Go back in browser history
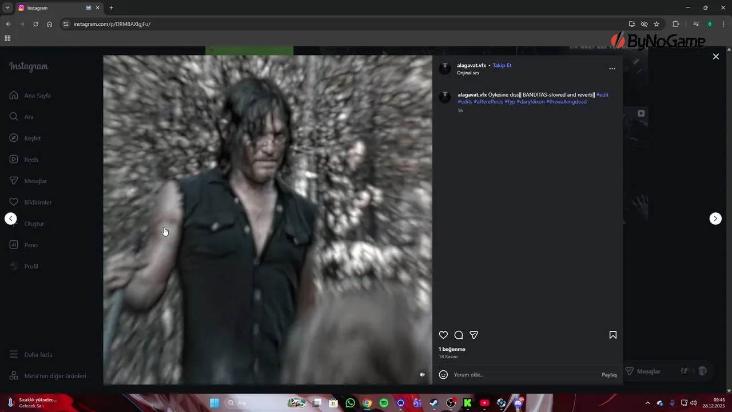This screenshot has width=732, height=412. tap(8, 24)
